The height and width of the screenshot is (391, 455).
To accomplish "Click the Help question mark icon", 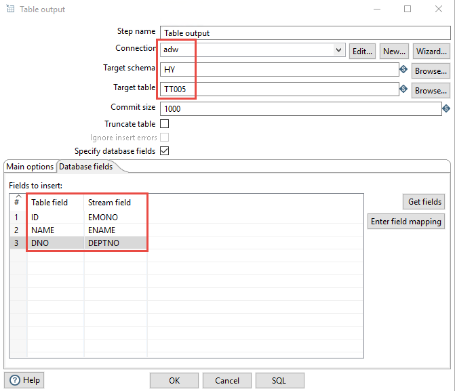I will 15,380.
